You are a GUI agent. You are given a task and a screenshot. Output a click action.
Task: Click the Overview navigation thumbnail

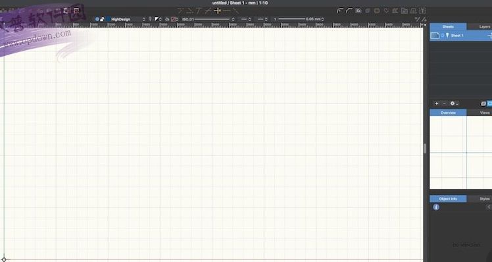coord(460,153)
